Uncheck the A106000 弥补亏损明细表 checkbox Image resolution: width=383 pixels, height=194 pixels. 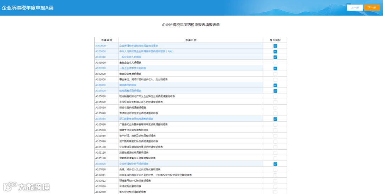[275, 164]
